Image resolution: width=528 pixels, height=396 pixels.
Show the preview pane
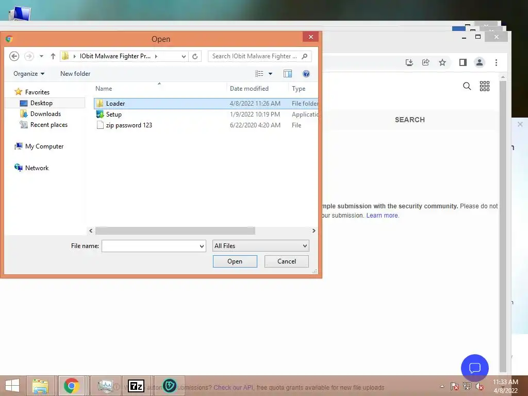[288, 74]
